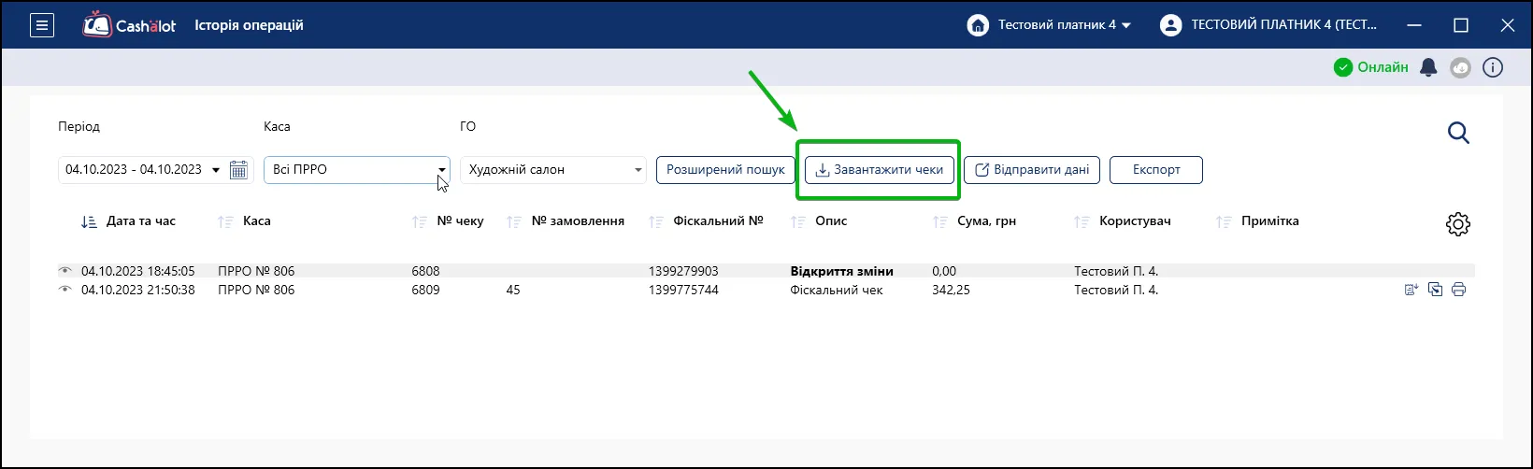This screenshot has height=469, width=1533.
Task: Click fiscal number 1399775744
Action: [683, 290]
